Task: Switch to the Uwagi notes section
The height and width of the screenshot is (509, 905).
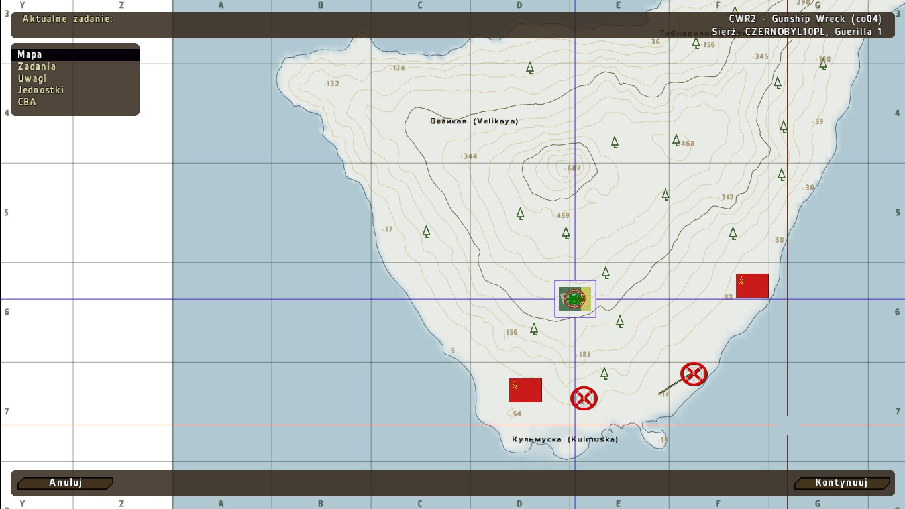Action: [32, 78]
